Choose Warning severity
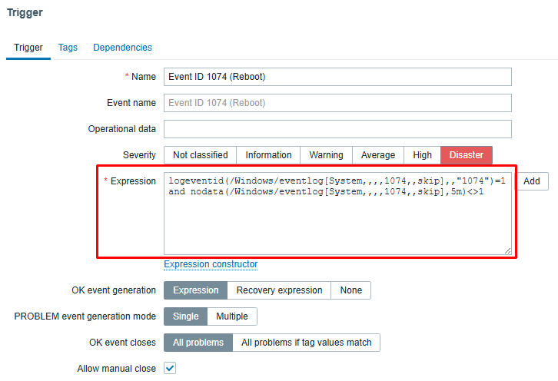 click(x=326, y=155)
